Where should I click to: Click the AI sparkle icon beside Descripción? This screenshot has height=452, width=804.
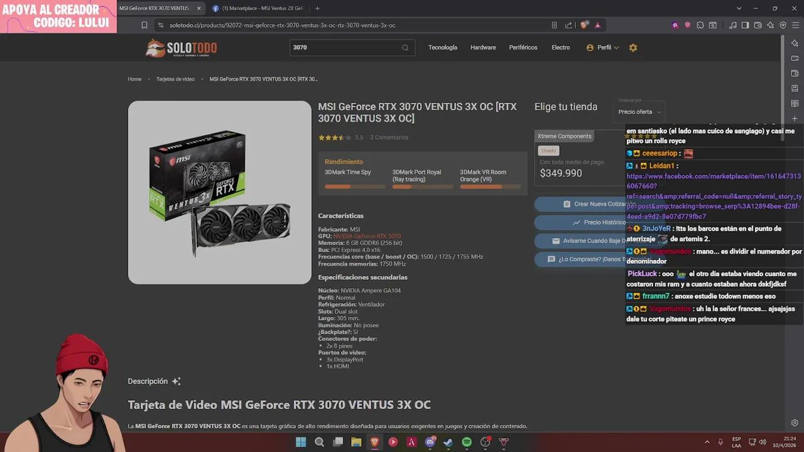coord(177,381)
